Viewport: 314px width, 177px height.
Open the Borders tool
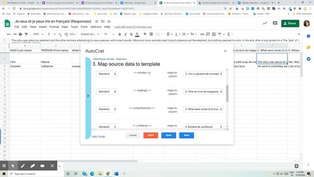pos(151,34)
